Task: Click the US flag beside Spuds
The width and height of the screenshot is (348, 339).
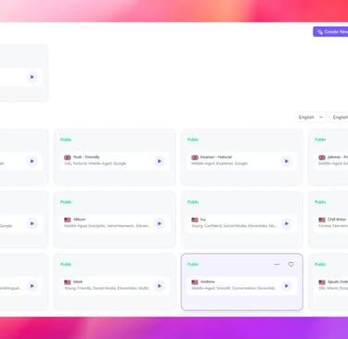Action: tap(322, 282)
